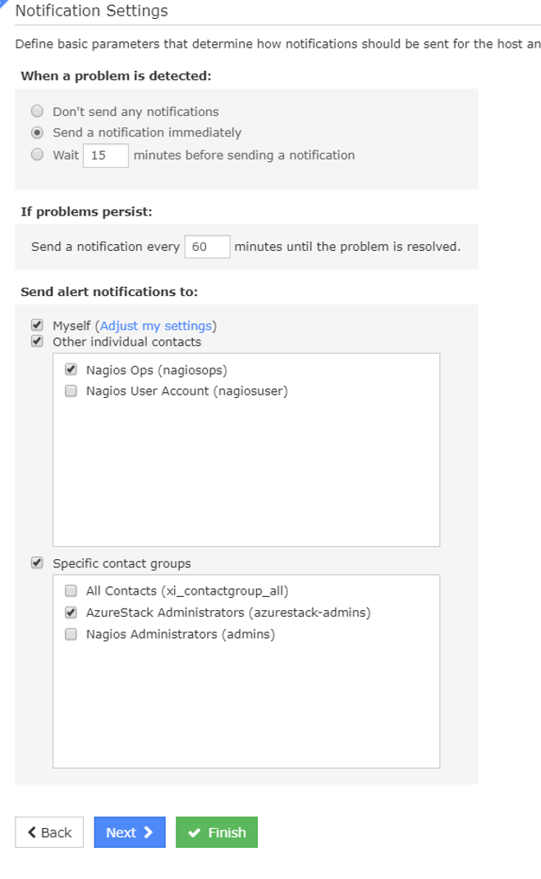Toggle Other individual contacts checkbox
The width and height of the screenshot is (541, 879).
37,341
